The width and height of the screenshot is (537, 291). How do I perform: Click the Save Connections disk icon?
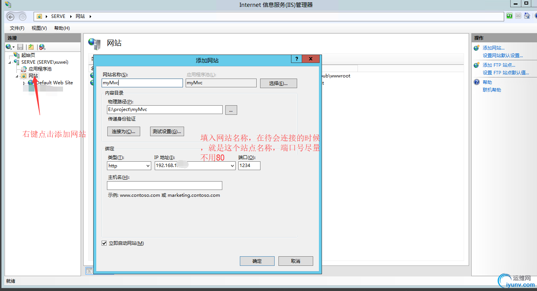coord(20,47)
